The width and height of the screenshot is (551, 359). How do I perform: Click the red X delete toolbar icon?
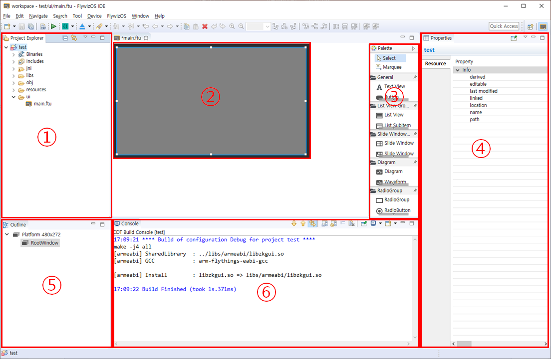tap(205, 26)
